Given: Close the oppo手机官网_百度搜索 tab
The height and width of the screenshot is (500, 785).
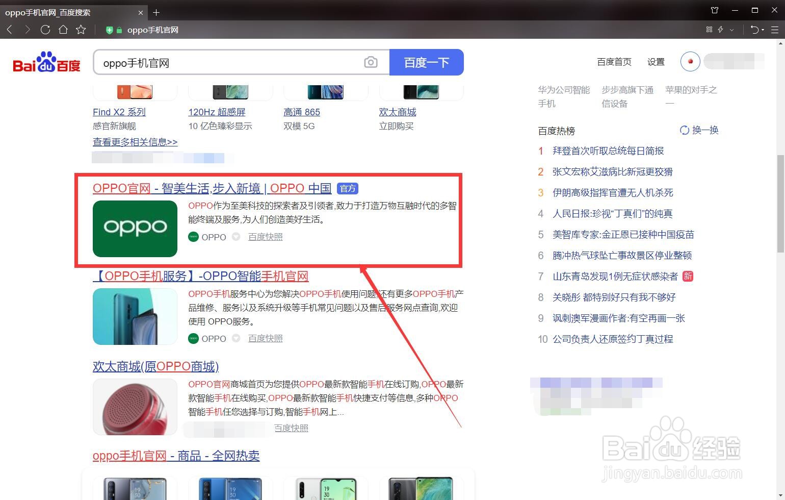Looking at the screenshot, I should [141, 12].
